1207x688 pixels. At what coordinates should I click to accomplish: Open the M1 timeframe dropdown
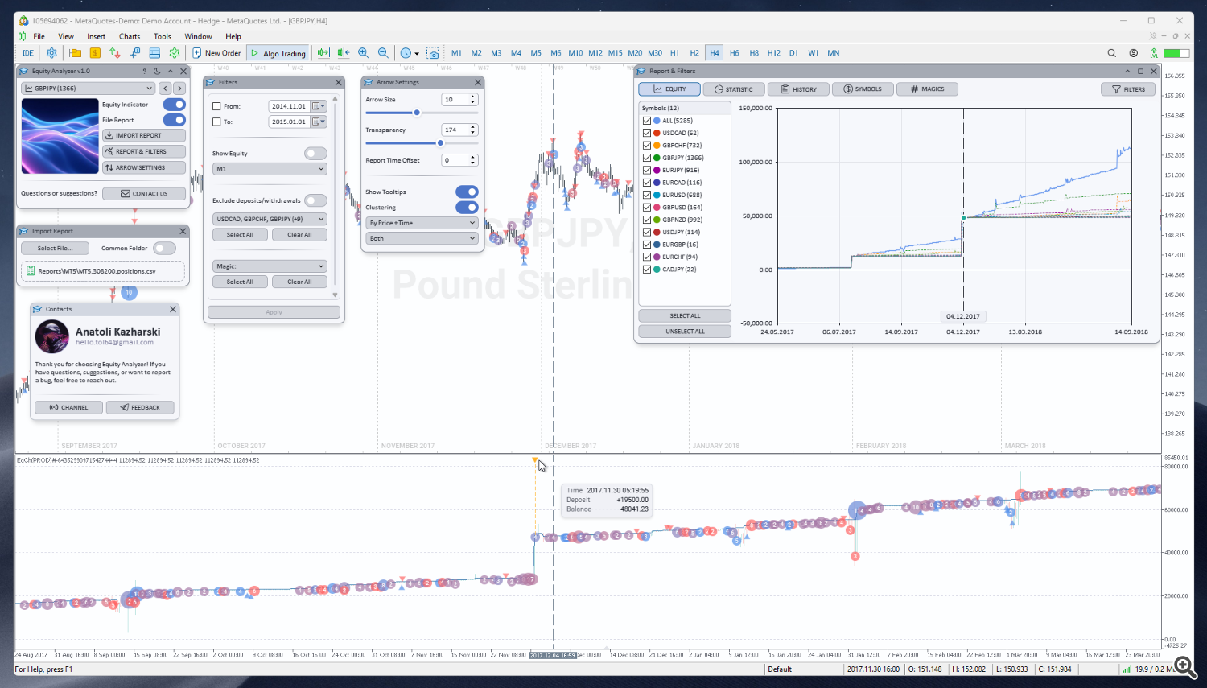point(270,169)
